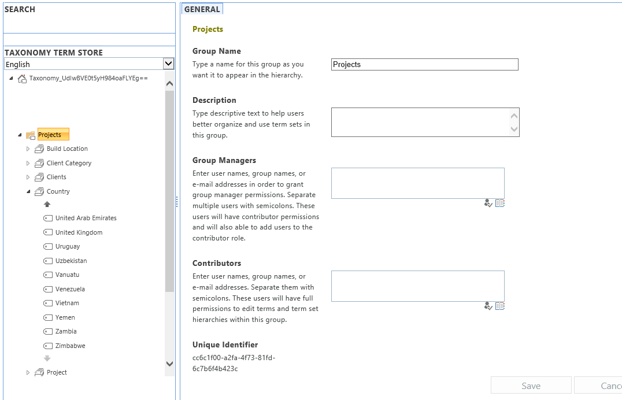Click the Save button
The image size is (622, 400).
tap(531, 386)
